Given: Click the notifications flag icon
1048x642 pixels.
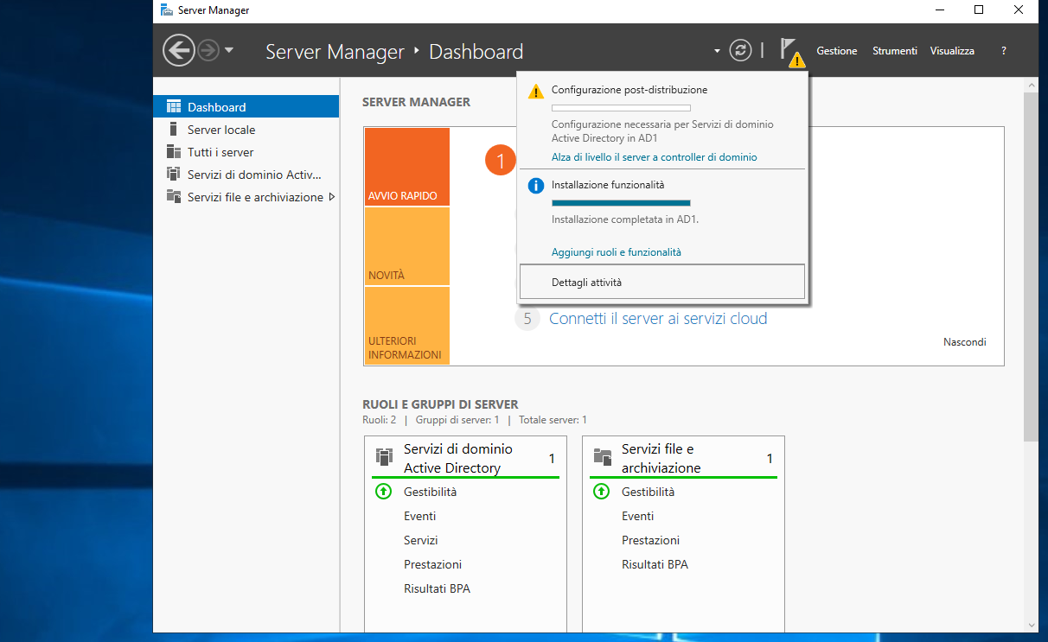Looking at the screenshot, I should 790,51.
